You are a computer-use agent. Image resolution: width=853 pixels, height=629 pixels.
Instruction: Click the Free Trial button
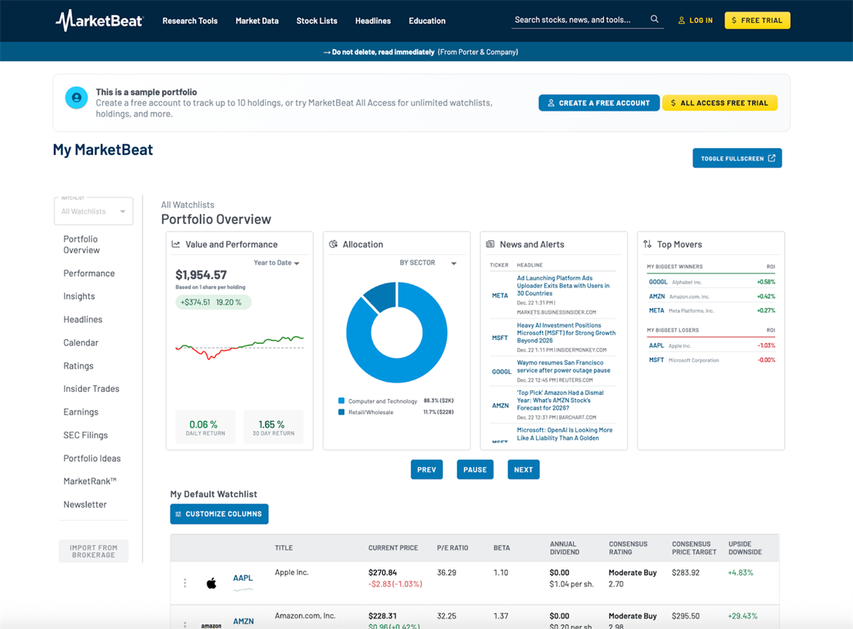tap(758, 21)
